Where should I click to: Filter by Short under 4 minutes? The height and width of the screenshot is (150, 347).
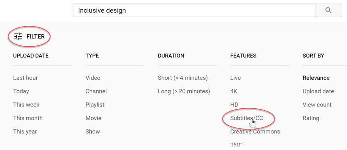[183, 78]
